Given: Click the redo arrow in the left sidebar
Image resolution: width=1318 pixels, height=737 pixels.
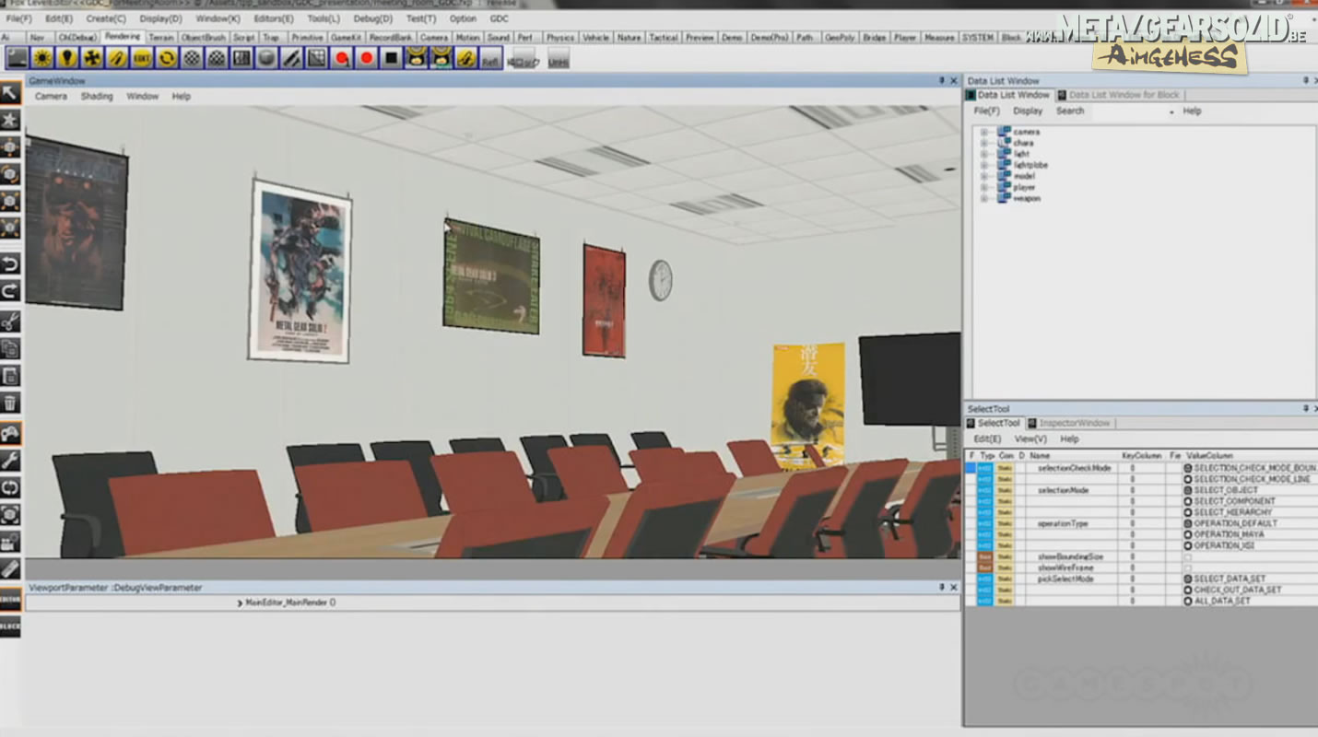Looking at the screenshot, I should click(10, 291).
